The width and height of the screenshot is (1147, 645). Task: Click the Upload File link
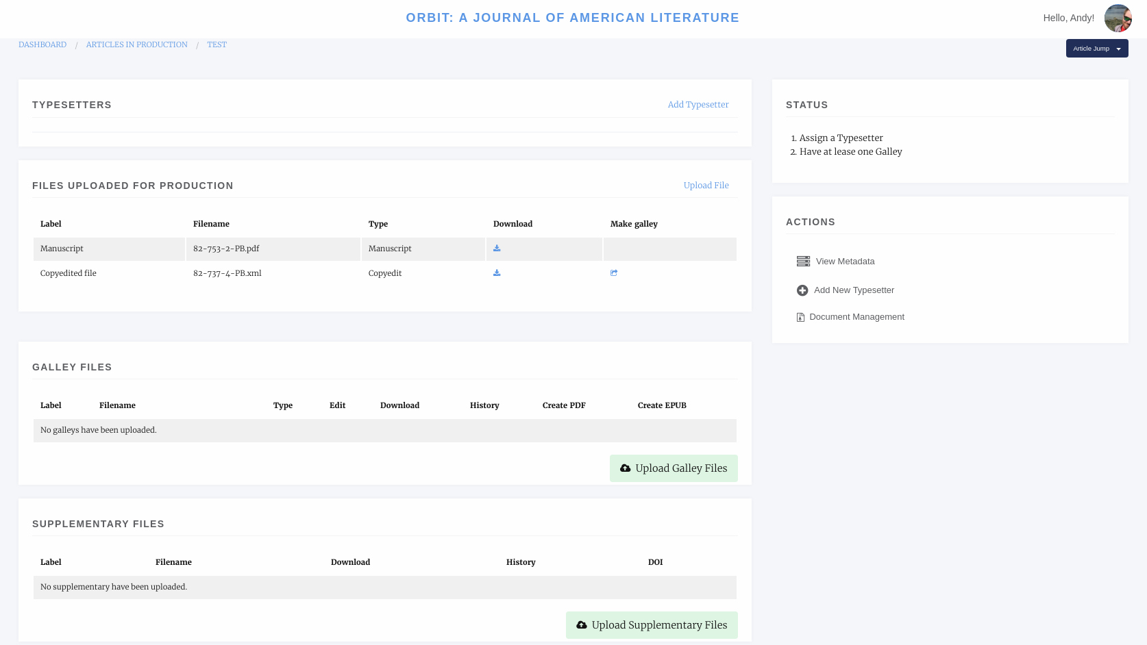click(x=706, y=186)
